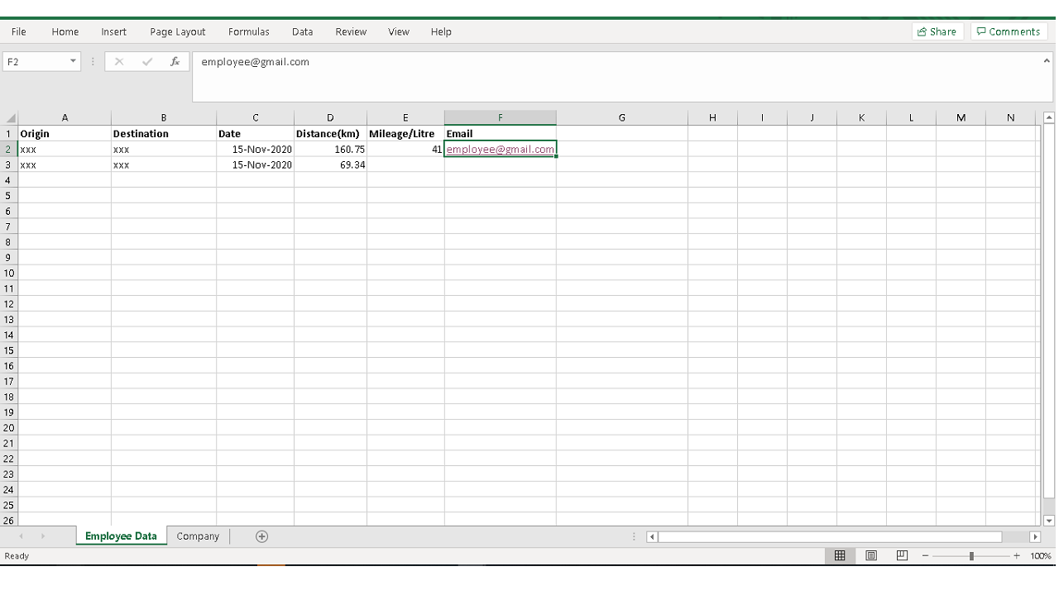1059x595 pixels.
Task: Click the vertical scrollbar down arrow
Action: [1049, 521]
